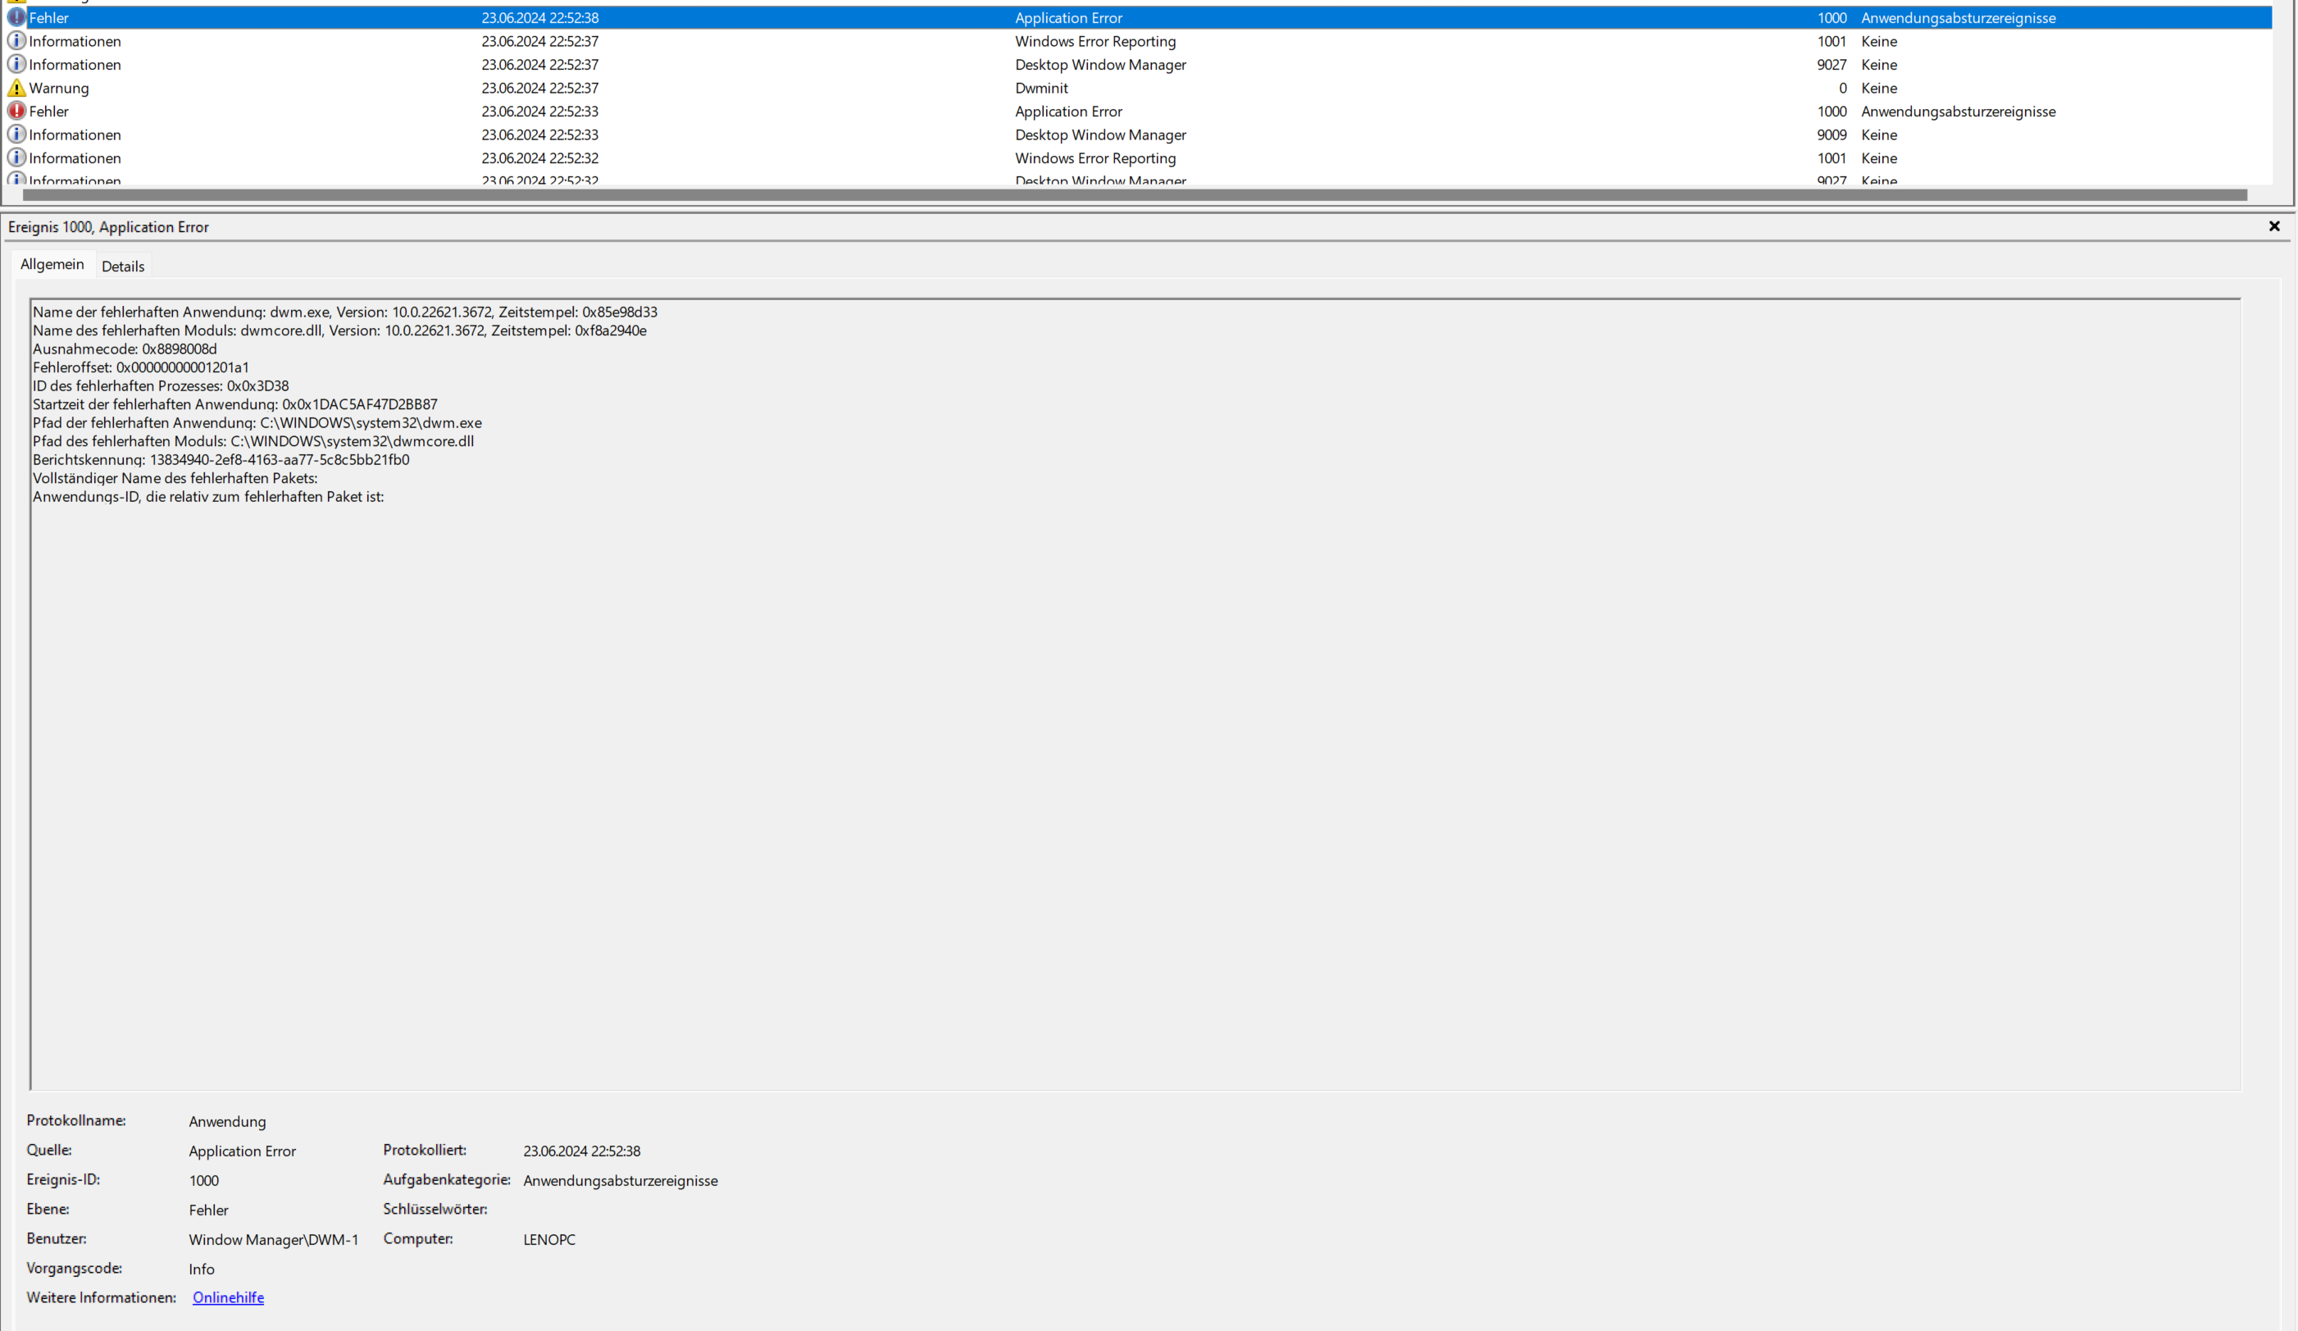Click the horizontal scrollbar of the event list
This screenshot has width=2298, height=1331.
(1135, 195)
